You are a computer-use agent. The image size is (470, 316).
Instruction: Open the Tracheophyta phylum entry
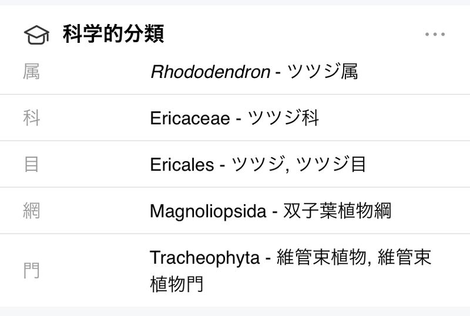(204, 258)
